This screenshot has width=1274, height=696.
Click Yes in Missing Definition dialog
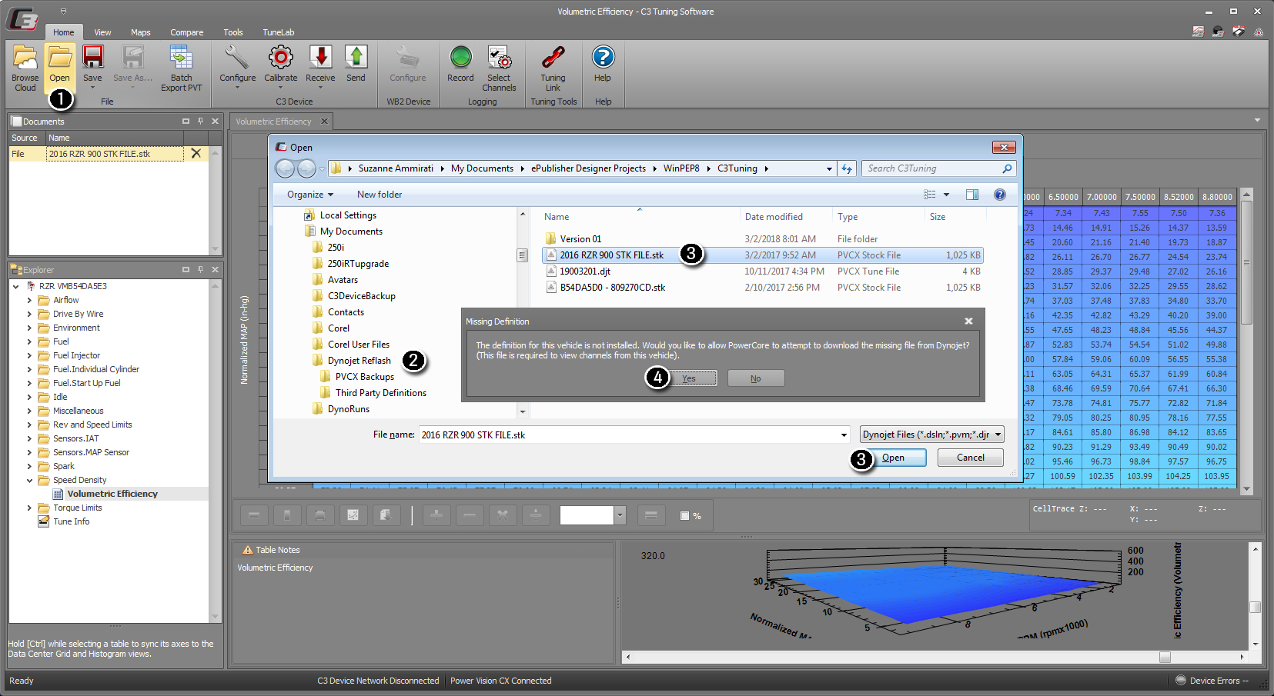pos(688,378)
